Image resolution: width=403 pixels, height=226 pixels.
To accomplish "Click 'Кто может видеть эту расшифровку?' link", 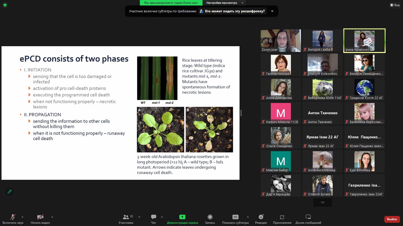I will (232, 11).
